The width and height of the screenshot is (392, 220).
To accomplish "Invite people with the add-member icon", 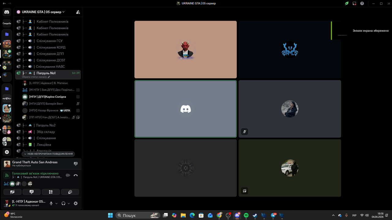I will click(78, 12).
